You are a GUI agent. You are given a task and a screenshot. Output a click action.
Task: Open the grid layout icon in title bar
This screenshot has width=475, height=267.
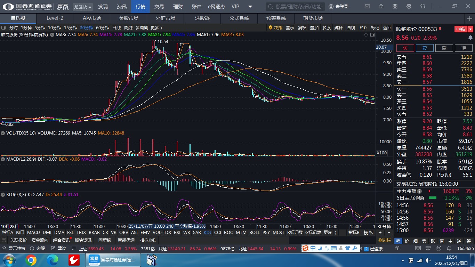pyautogui.click(x=395, y=7)
